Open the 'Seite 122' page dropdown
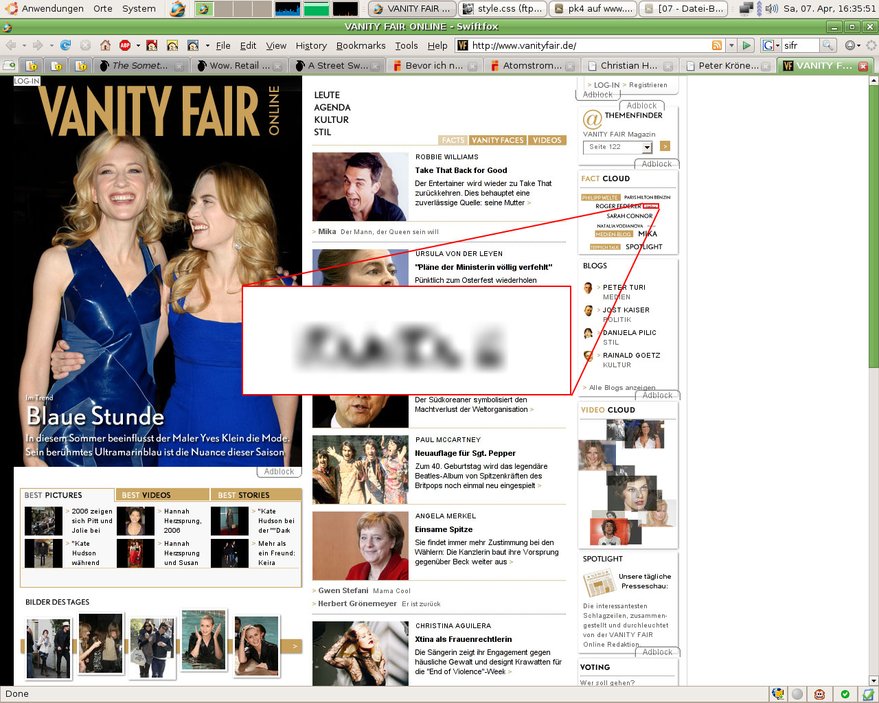 (x=617, y=147)
